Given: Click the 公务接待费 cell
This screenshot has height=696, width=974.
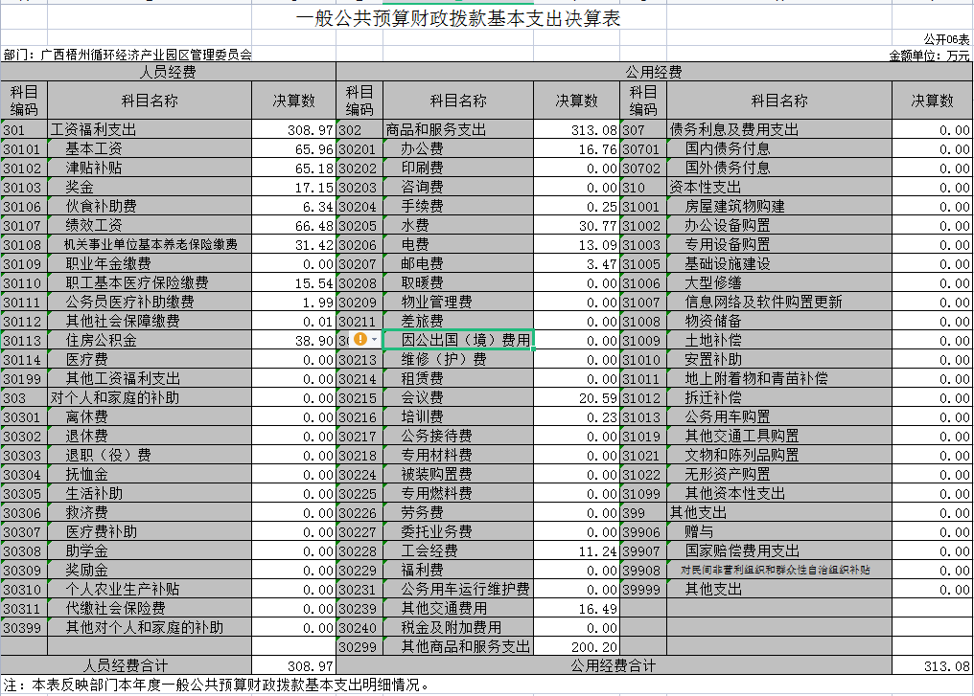Looking at the screenshot, I should pyautogui.click(x=458, y=437).
